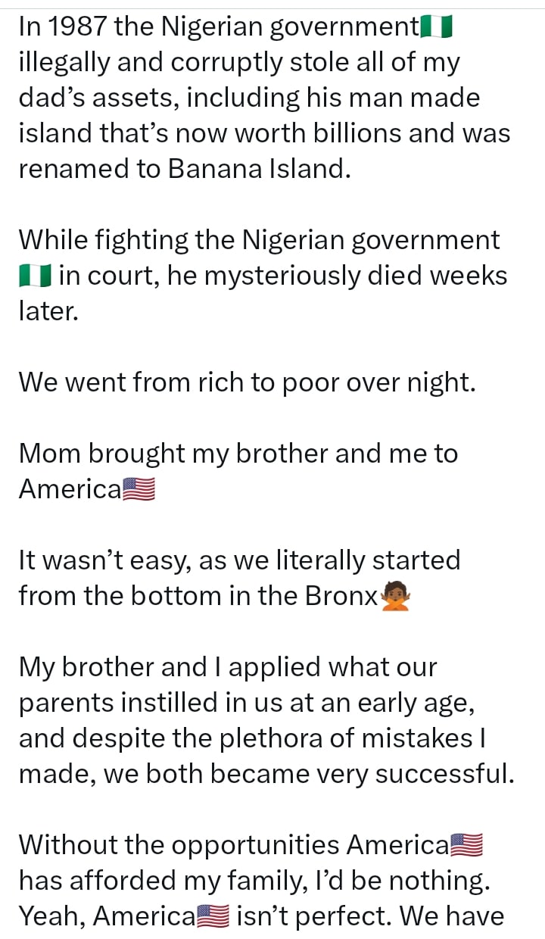This screenshot has width=545, height=939.
Task: Click the word "Bronx"
Action: pyautogui.click(x=341, y=596)
